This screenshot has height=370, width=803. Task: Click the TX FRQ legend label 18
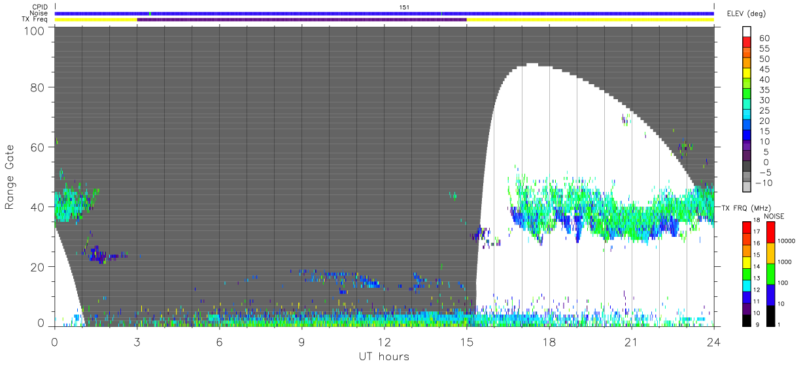click(x=757, y=220)
